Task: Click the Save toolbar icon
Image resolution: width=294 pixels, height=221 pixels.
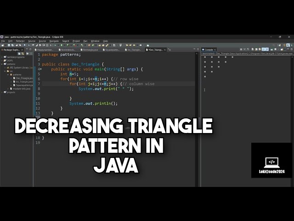Action: (9, 45)
